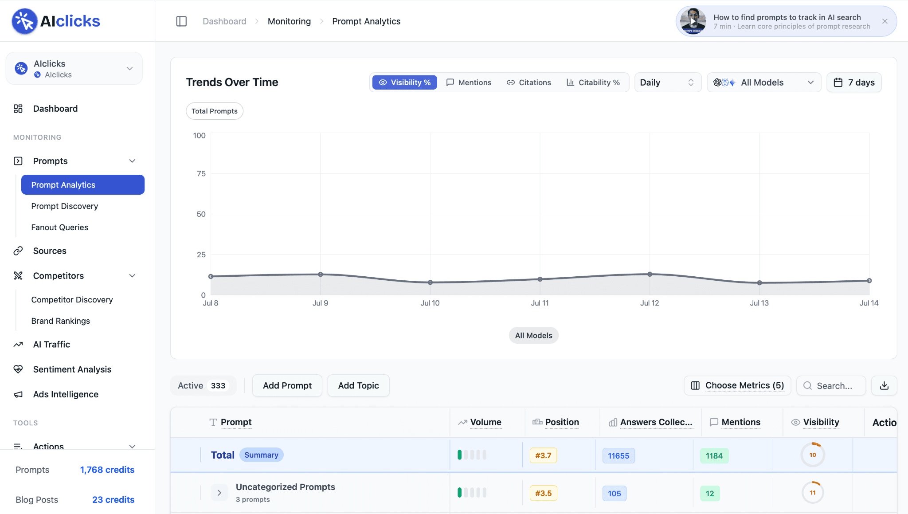
Task: Open the Daily interval dropdown
Action: click(668, 82)
